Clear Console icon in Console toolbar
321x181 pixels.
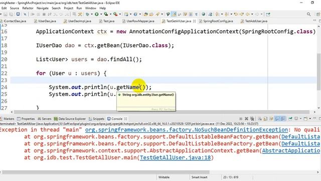(x=260, y=119)
